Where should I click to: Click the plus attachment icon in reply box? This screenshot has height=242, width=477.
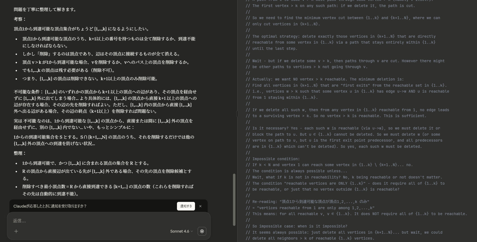tap(16, 231)
